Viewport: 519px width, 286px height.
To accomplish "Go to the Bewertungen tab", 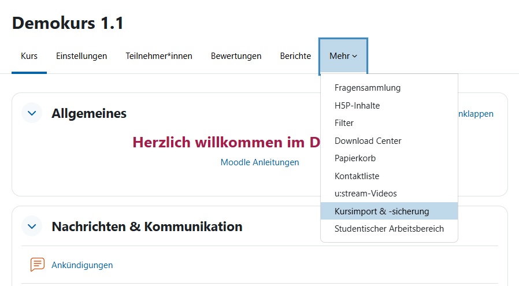I will [x=236, y=56].
